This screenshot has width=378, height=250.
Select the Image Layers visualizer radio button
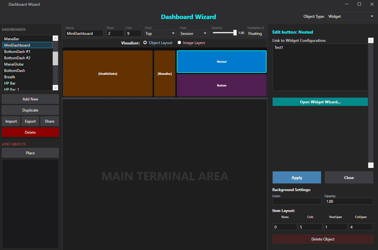[179, 42]
